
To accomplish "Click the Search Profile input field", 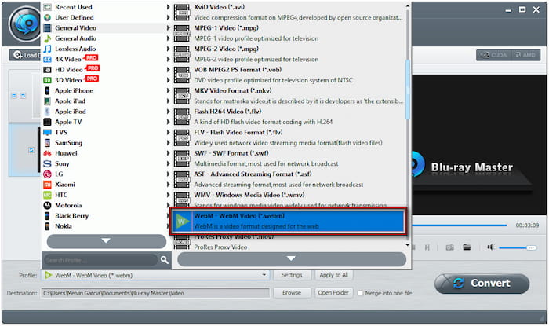I will [100, 260].
